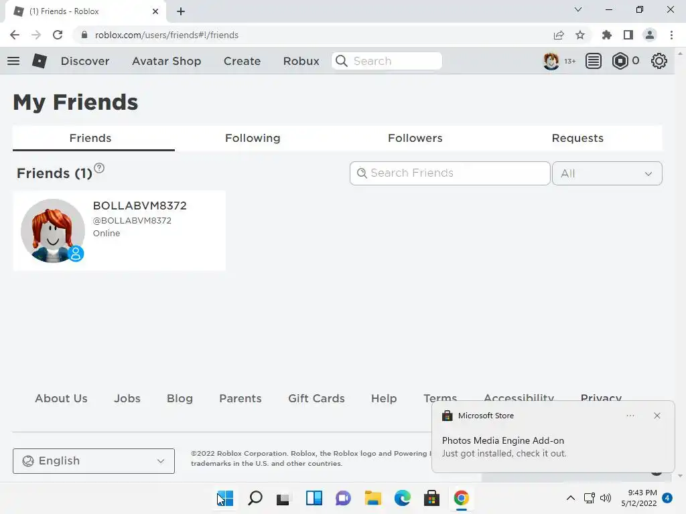
Task: Click browser back arrow
Action: pos(15,35)
